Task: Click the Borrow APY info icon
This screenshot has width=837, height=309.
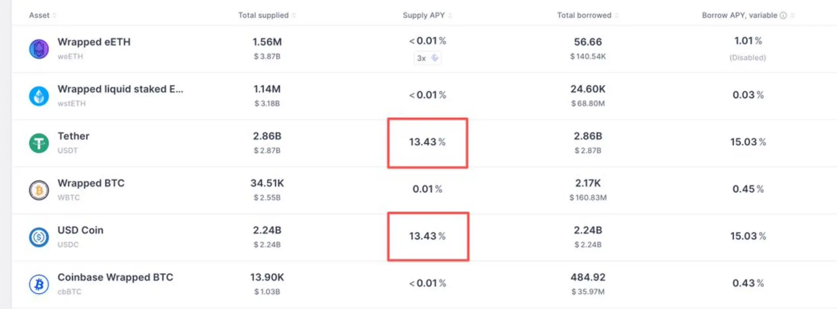Action: pyautogui.click(x=783, y=15)
